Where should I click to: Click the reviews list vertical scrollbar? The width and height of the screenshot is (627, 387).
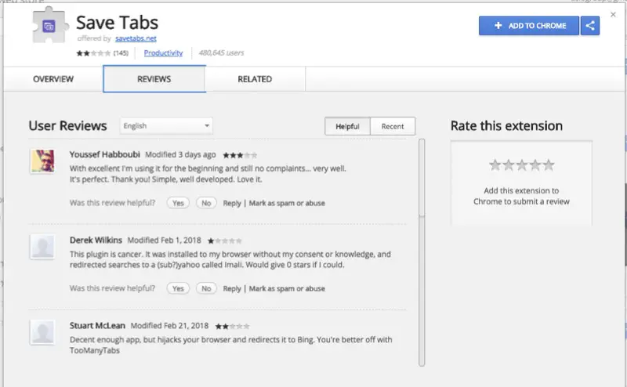click(x=422, y=252)
